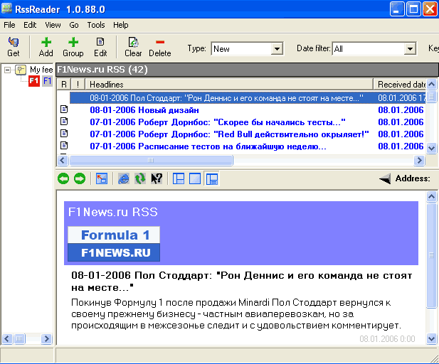Click document icon beside Новый дизайн headline
This screenshot has width=439, height=364.
click(64, 109)
